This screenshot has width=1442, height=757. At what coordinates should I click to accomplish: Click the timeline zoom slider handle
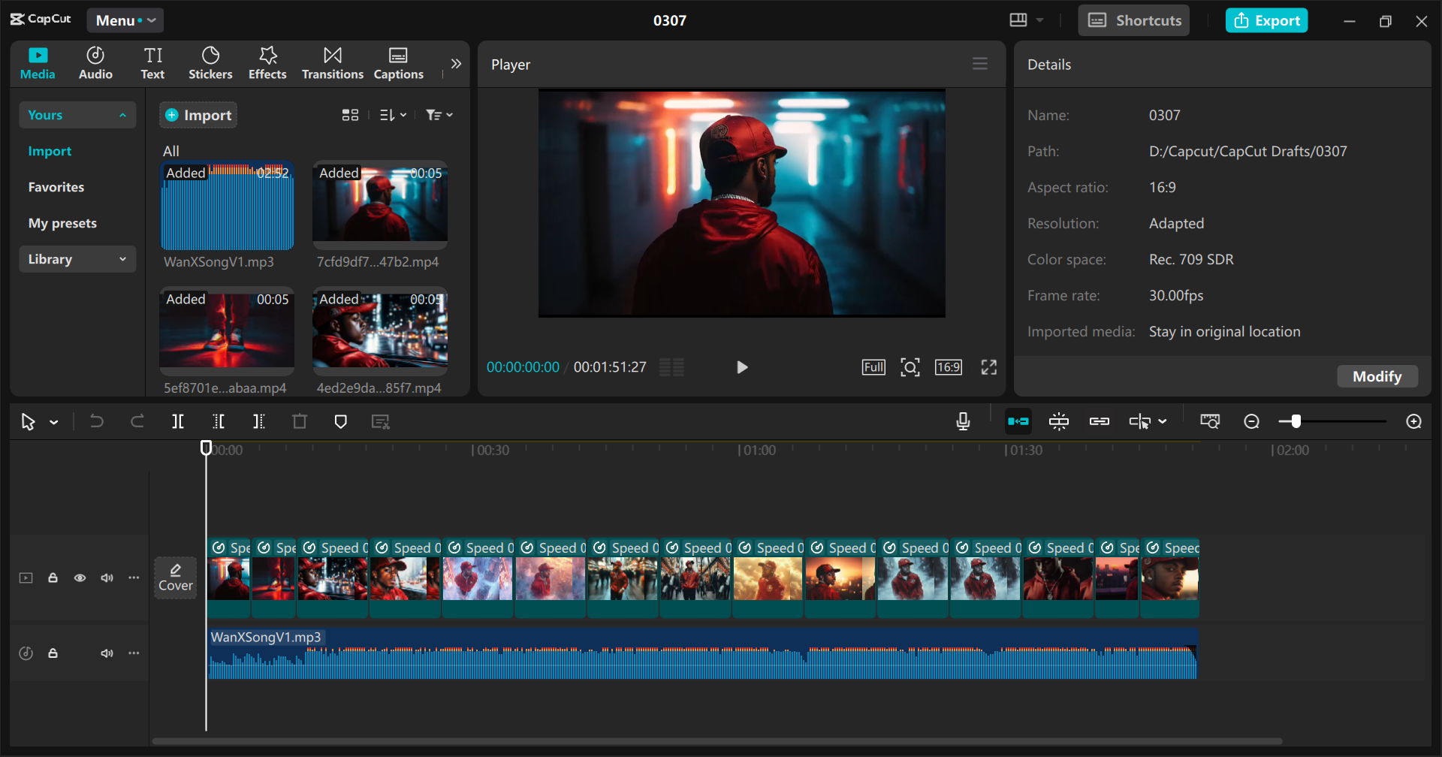pos(1296,421)
